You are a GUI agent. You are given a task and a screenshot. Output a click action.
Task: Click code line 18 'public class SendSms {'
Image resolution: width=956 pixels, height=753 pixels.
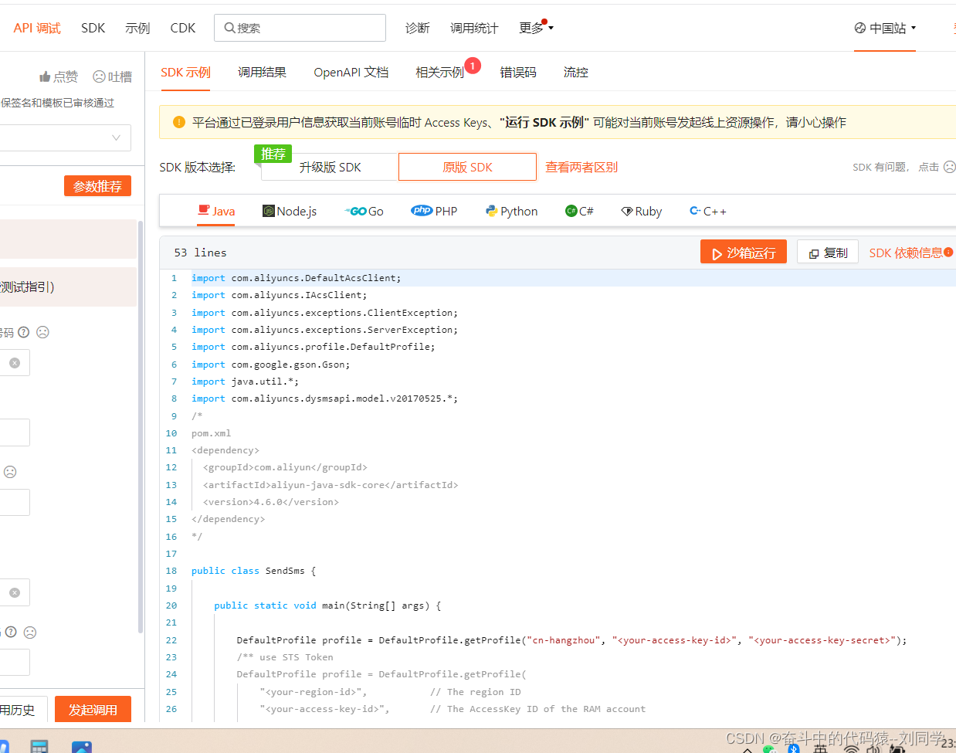tap(253, 571)
